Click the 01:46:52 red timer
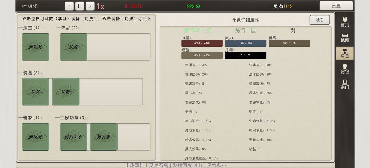370x168 pixels. click(133, 6)
